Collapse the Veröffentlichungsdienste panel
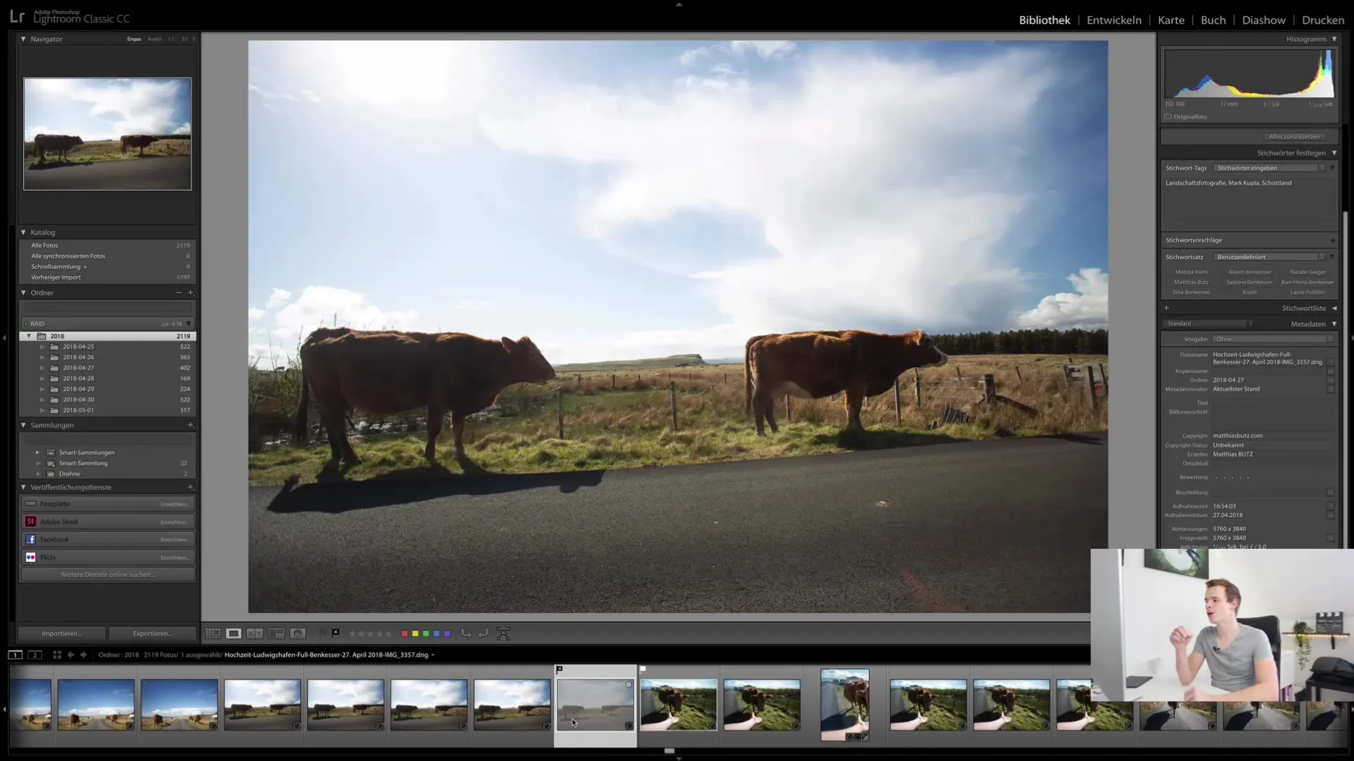This screenshot has height=761, width=1354. coord(23,487)
